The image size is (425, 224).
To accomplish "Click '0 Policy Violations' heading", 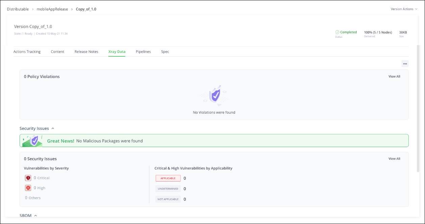I will (42, 77).
